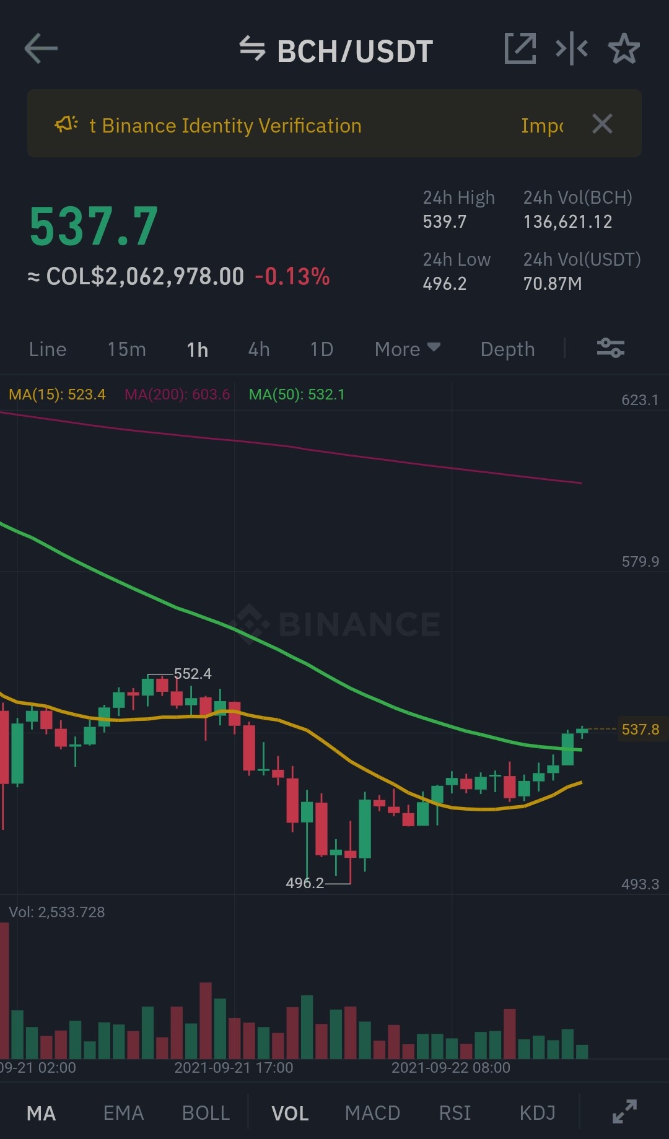
Task: Expand the More intervals dropdown
Action: coord(408,349)
